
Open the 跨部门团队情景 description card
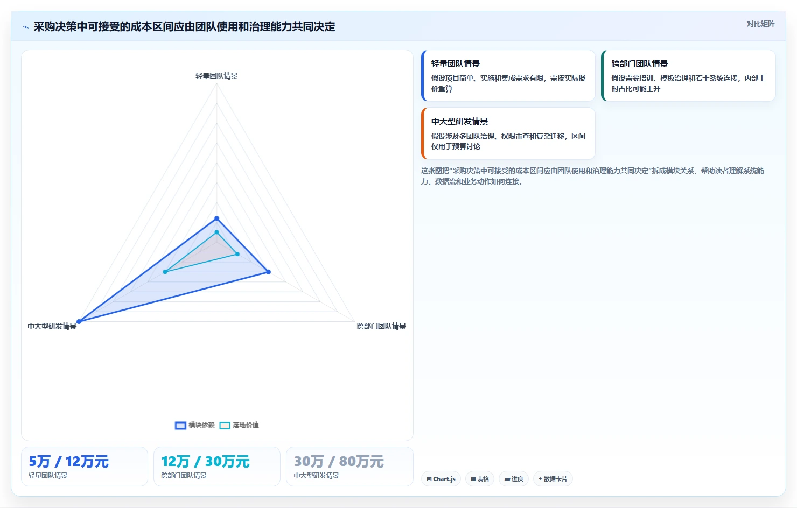[688, 76]
